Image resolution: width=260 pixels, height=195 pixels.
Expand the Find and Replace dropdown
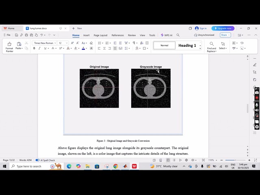pos(216,52)
